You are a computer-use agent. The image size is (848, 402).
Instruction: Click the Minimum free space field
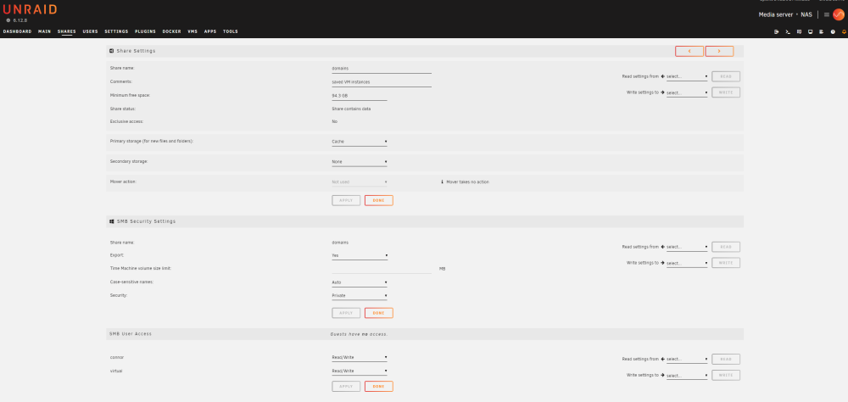point(359,96)
